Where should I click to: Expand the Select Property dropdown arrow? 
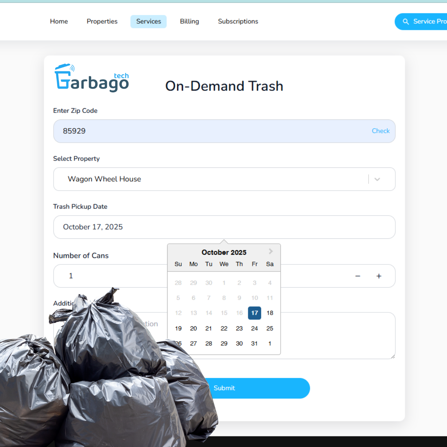coord(377,179)
